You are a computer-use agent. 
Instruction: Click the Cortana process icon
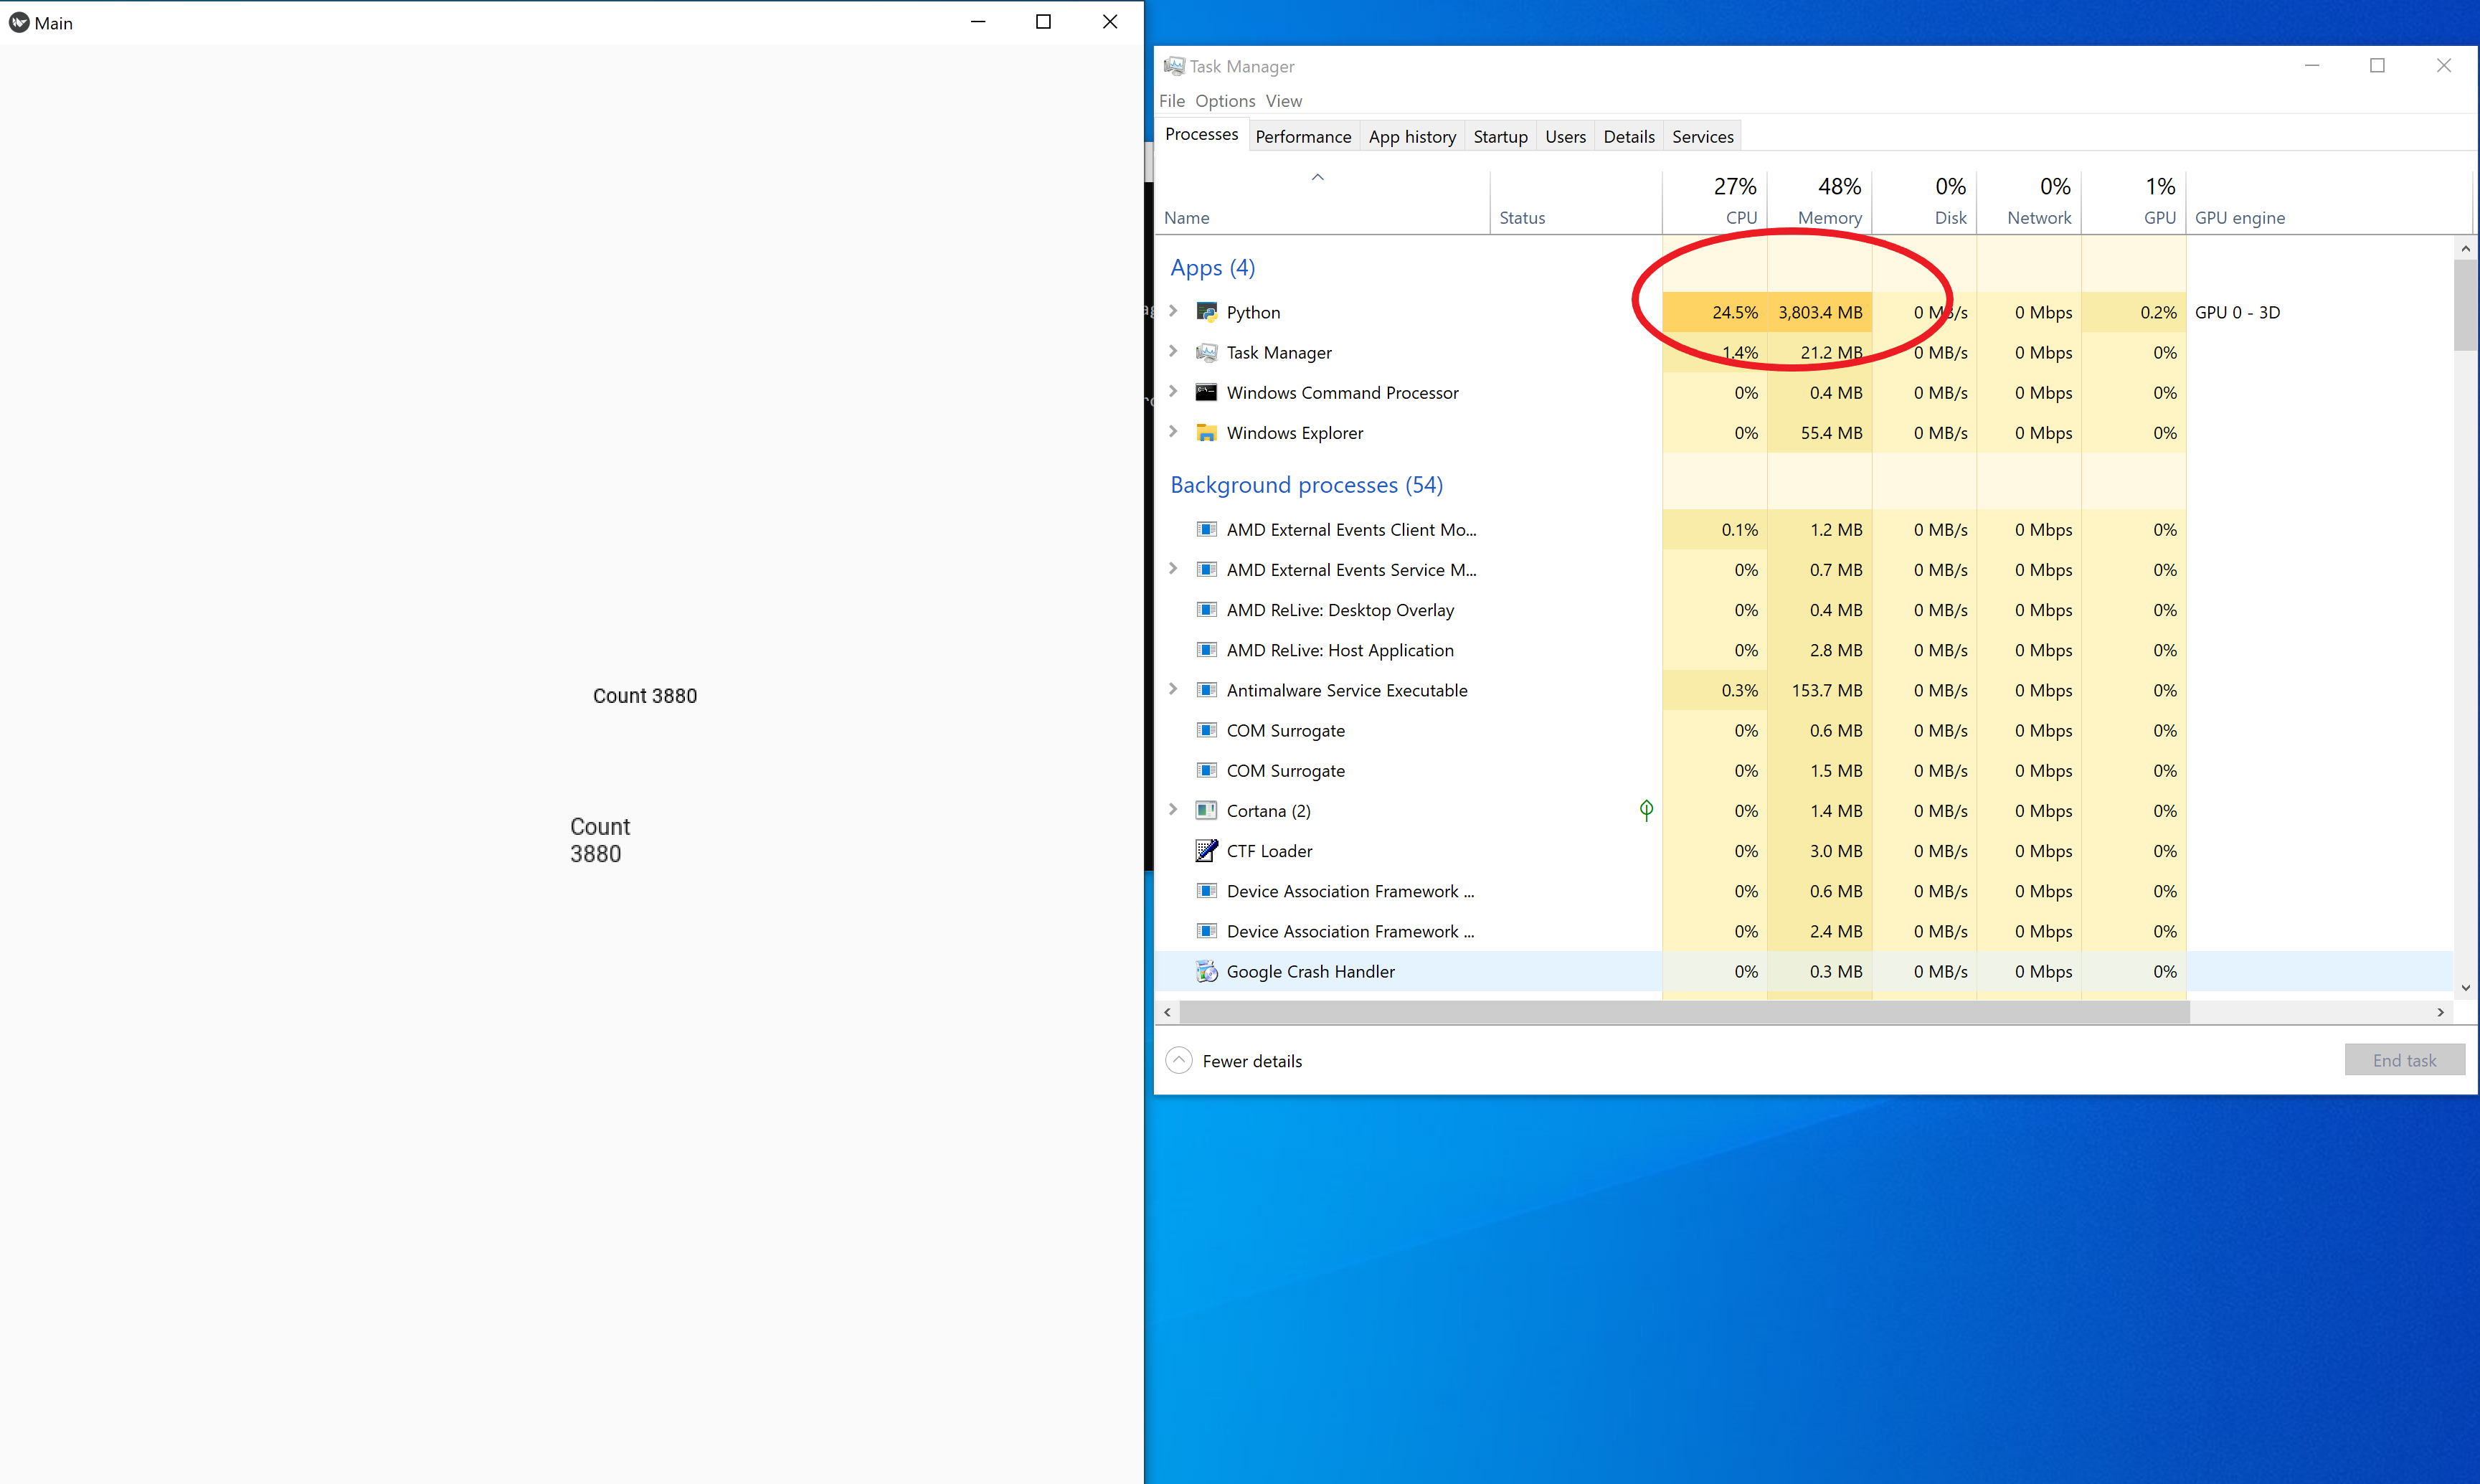coord(1205,810)
